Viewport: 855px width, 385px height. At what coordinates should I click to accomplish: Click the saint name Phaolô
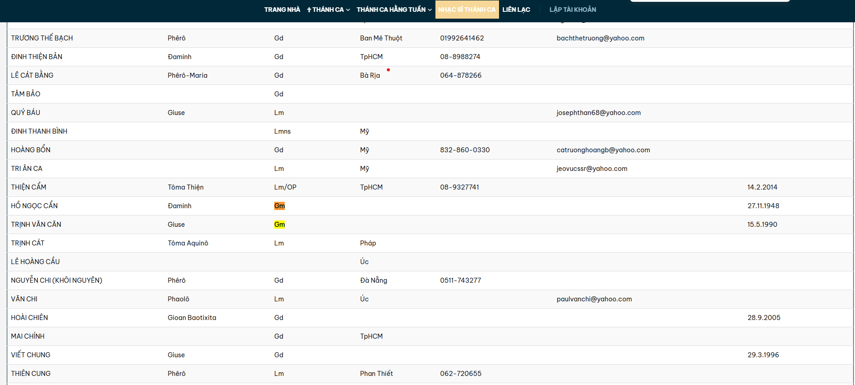click(x=178, y=299)
